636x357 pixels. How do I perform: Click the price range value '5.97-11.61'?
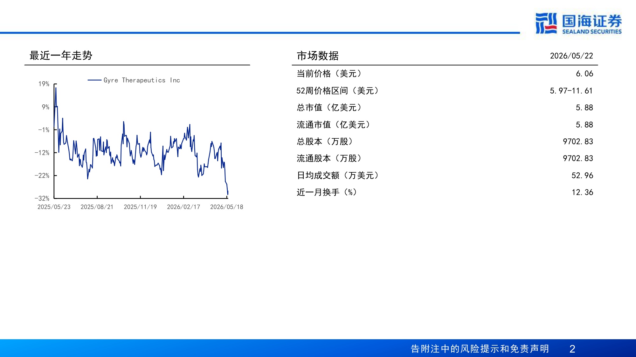(x=571, y=91)
